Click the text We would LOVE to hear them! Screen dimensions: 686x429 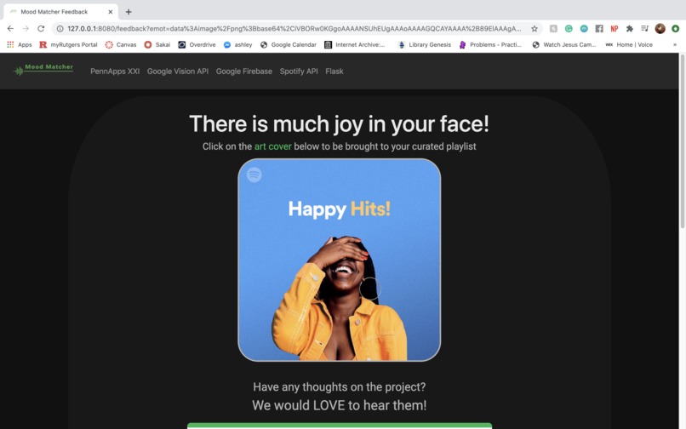[339, 405]
